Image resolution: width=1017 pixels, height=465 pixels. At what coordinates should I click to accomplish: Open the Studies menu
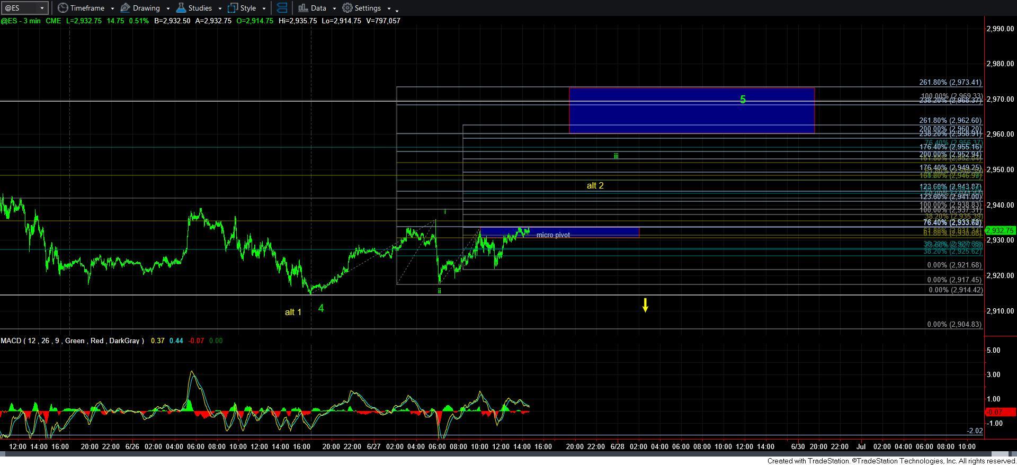200,8
